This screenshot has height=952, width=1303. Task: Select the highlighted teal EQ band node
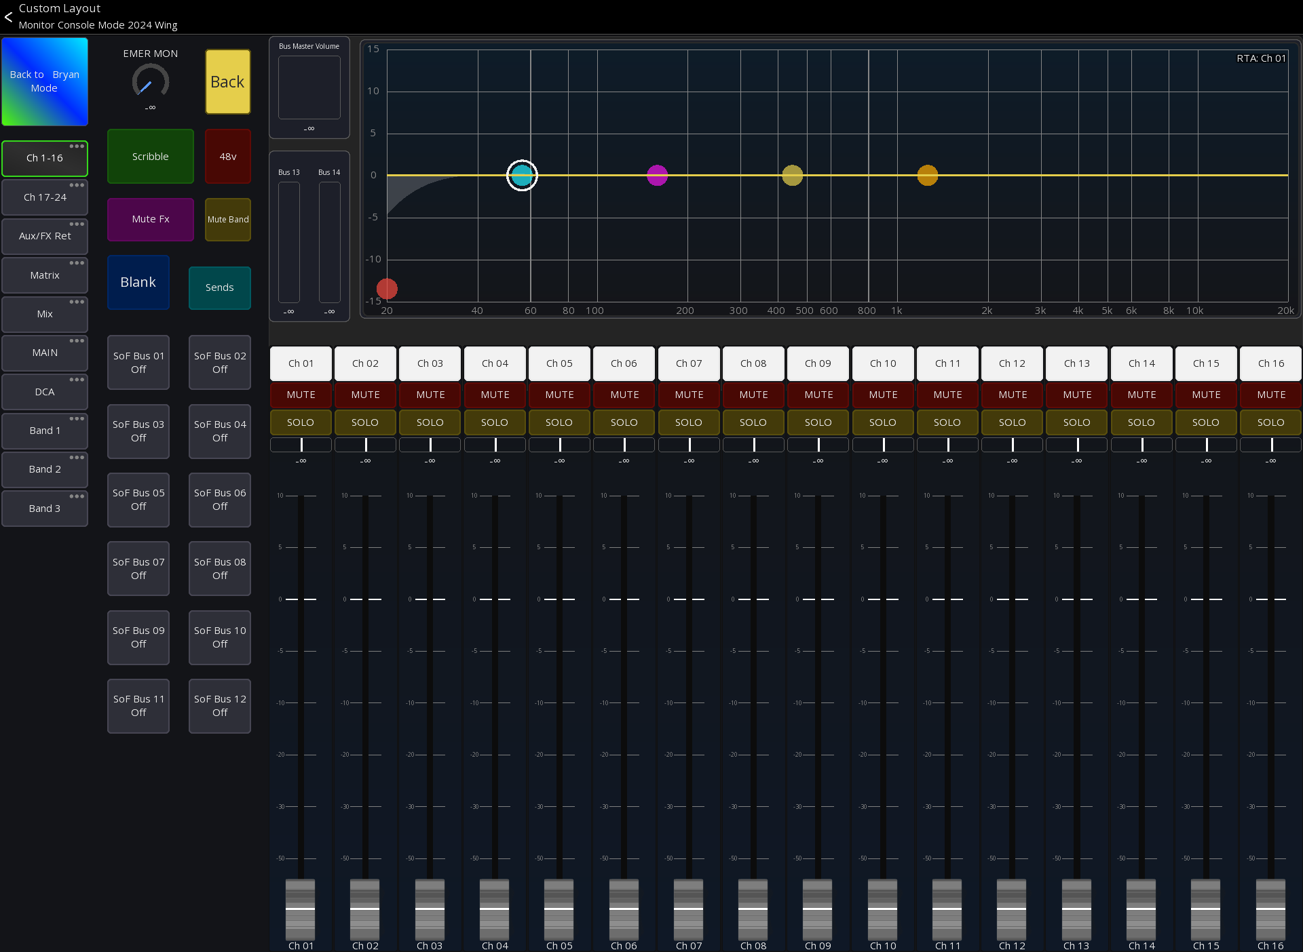pos(522,175)
